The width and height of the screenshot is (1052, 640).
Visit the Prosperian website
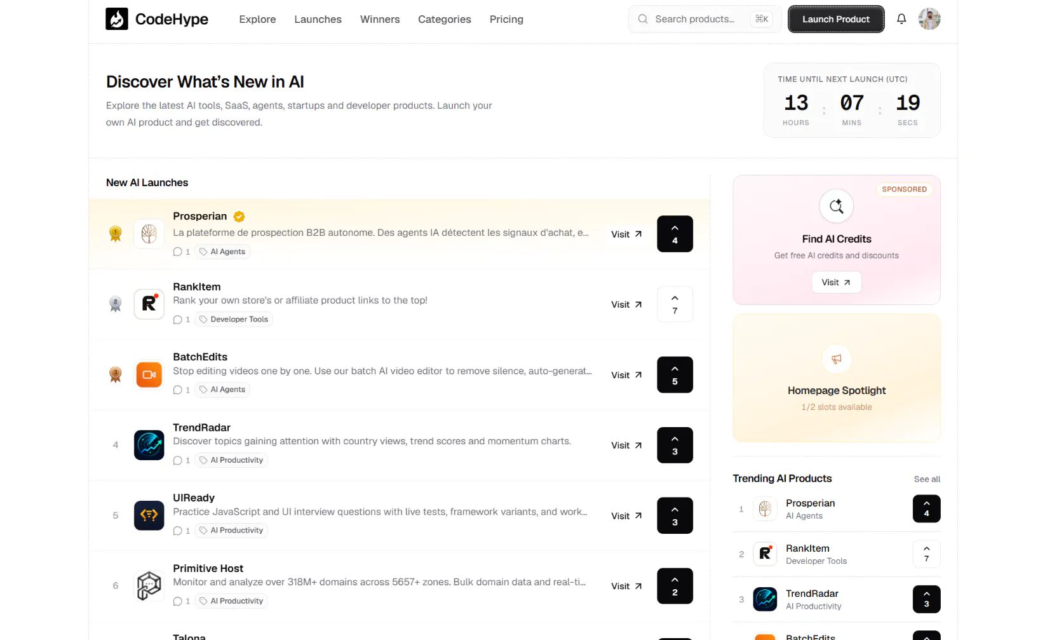626,234
